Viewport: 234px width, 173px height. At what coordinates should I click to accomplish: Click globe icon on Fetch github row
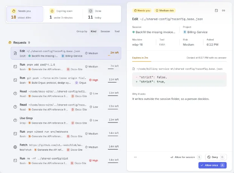coord(15,147)
